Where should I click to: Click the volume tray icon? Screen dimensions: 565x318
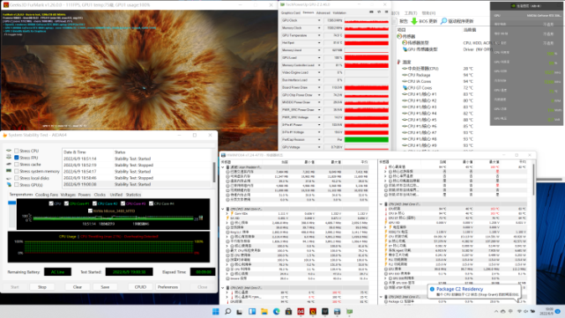[525, 311]
